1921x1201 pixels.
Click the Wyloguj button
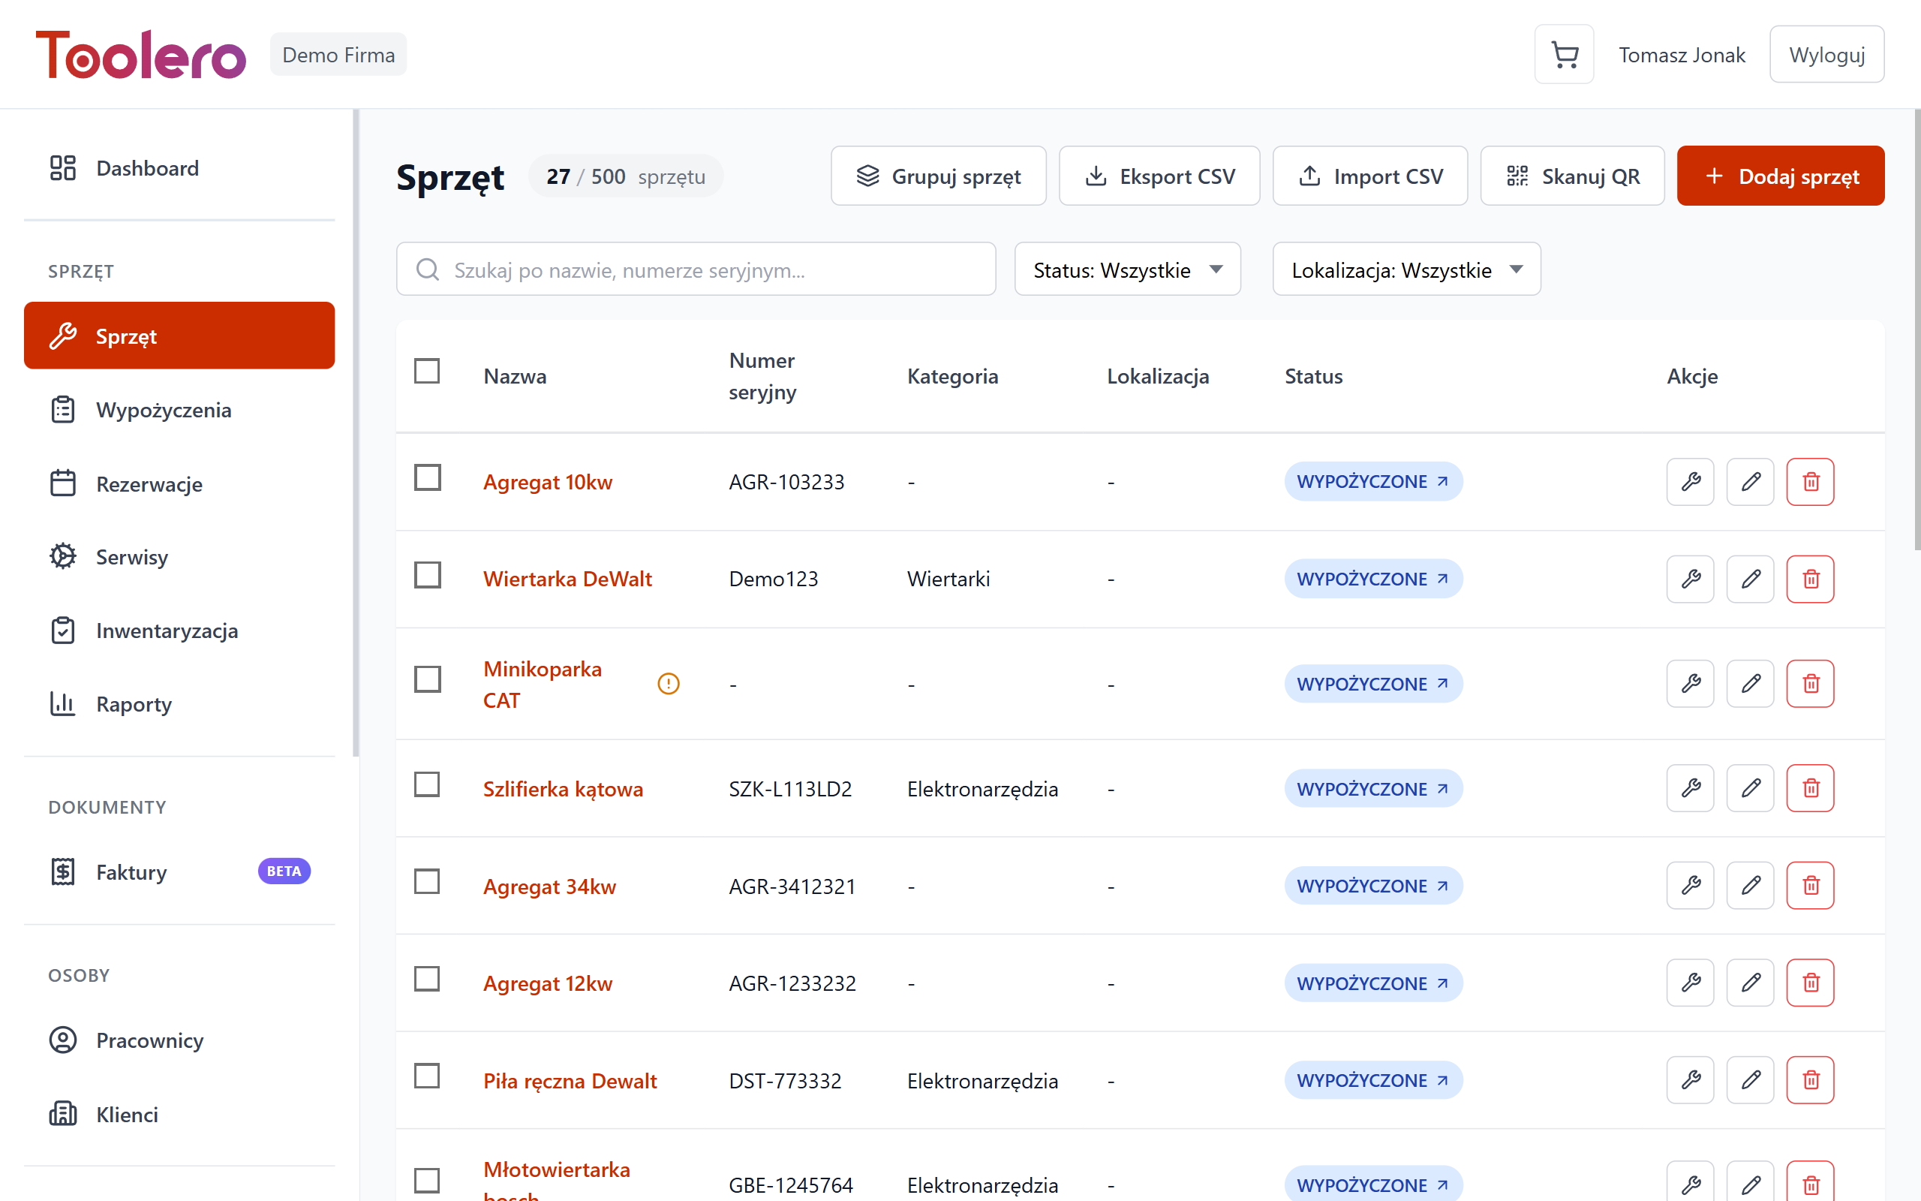(1826, 53)
